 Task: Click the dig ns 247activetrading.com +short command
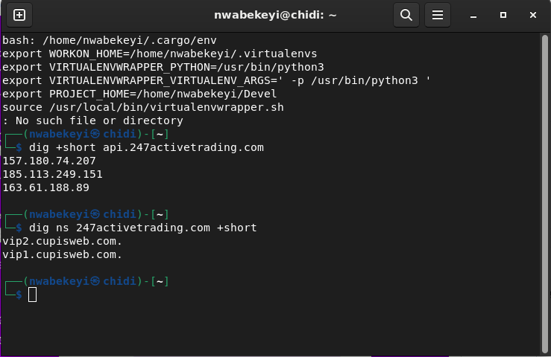point(142,228)
